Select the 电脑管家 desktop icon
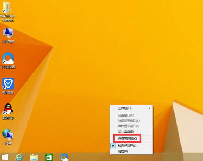Viewport: 203px width, 161px height. tap(8, 84)
